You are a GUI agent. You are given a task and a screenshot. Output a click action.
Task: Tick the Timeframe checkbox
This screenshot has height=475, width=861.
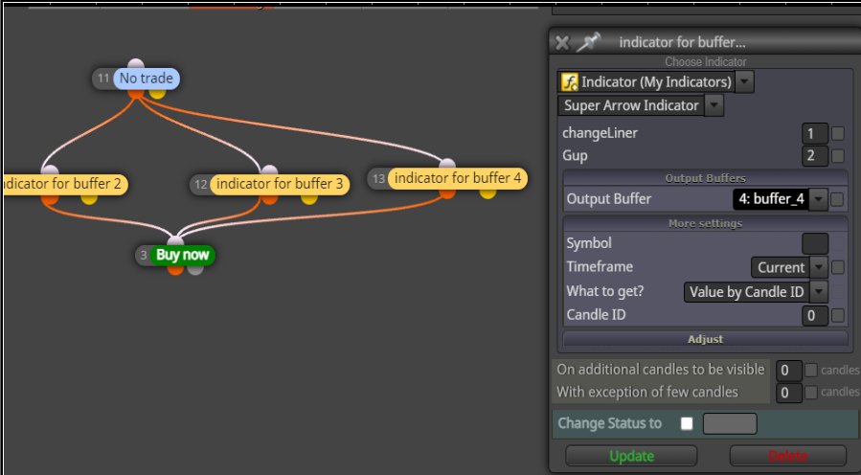coord(838,267)
